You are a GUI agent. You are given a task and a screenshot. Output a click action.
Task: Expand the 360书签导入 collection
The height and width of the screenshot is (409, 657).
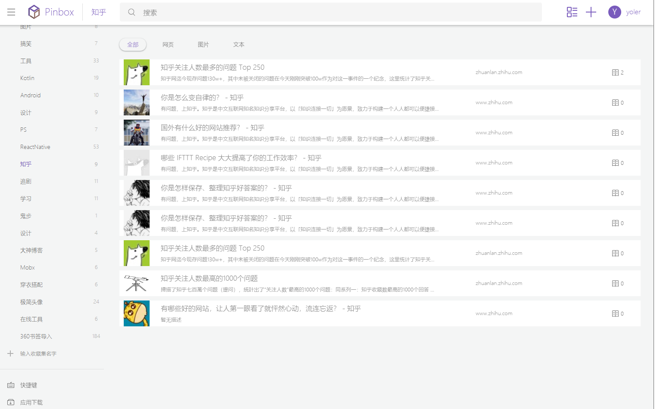tap(36, 336)
